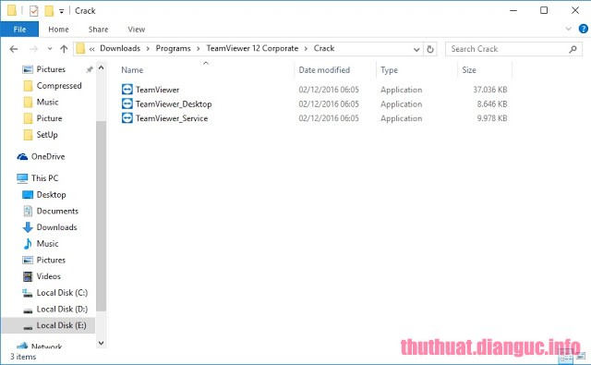Open the File menu
The width and height of the screenshot is (591, 365).
(x=19, y=29)
